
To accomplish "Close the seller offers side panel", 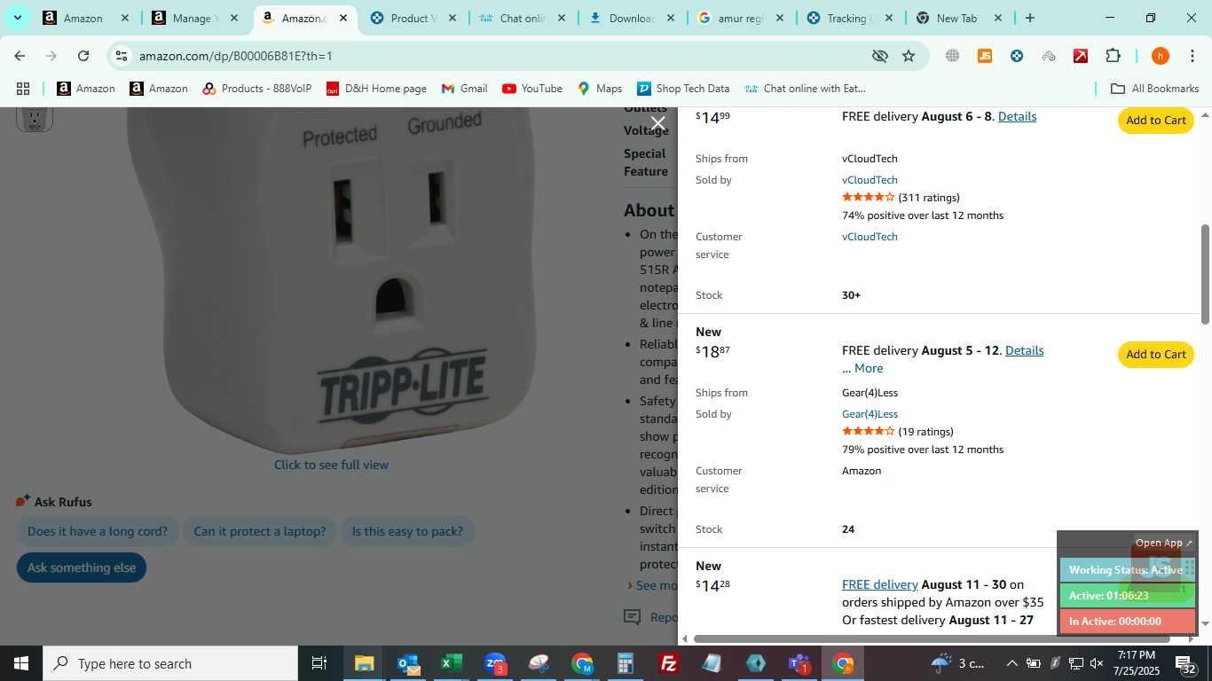I will tap(657, 123).
